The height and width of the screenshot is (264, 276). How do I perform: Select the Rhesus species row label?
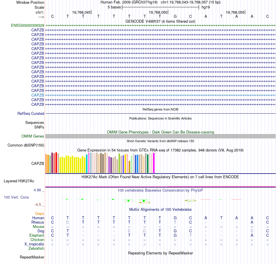pyautogui.click(x=38, y=222)
